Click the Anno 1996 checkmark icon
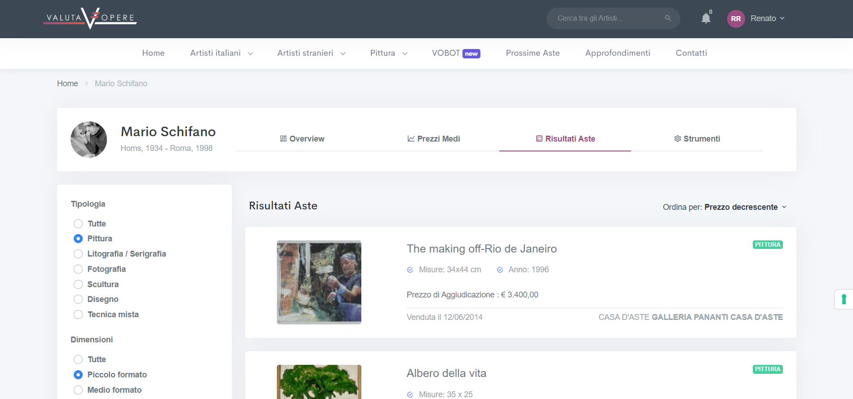 (x=500, y=270)
